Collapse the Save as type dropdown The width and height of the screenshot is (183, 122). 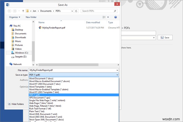tap(117, 75)
